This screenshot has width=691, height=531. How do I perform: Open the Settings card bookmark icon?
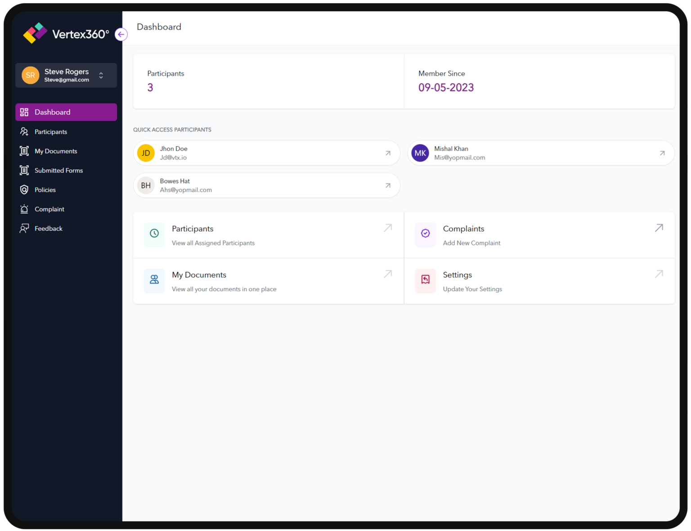(425, 280)
